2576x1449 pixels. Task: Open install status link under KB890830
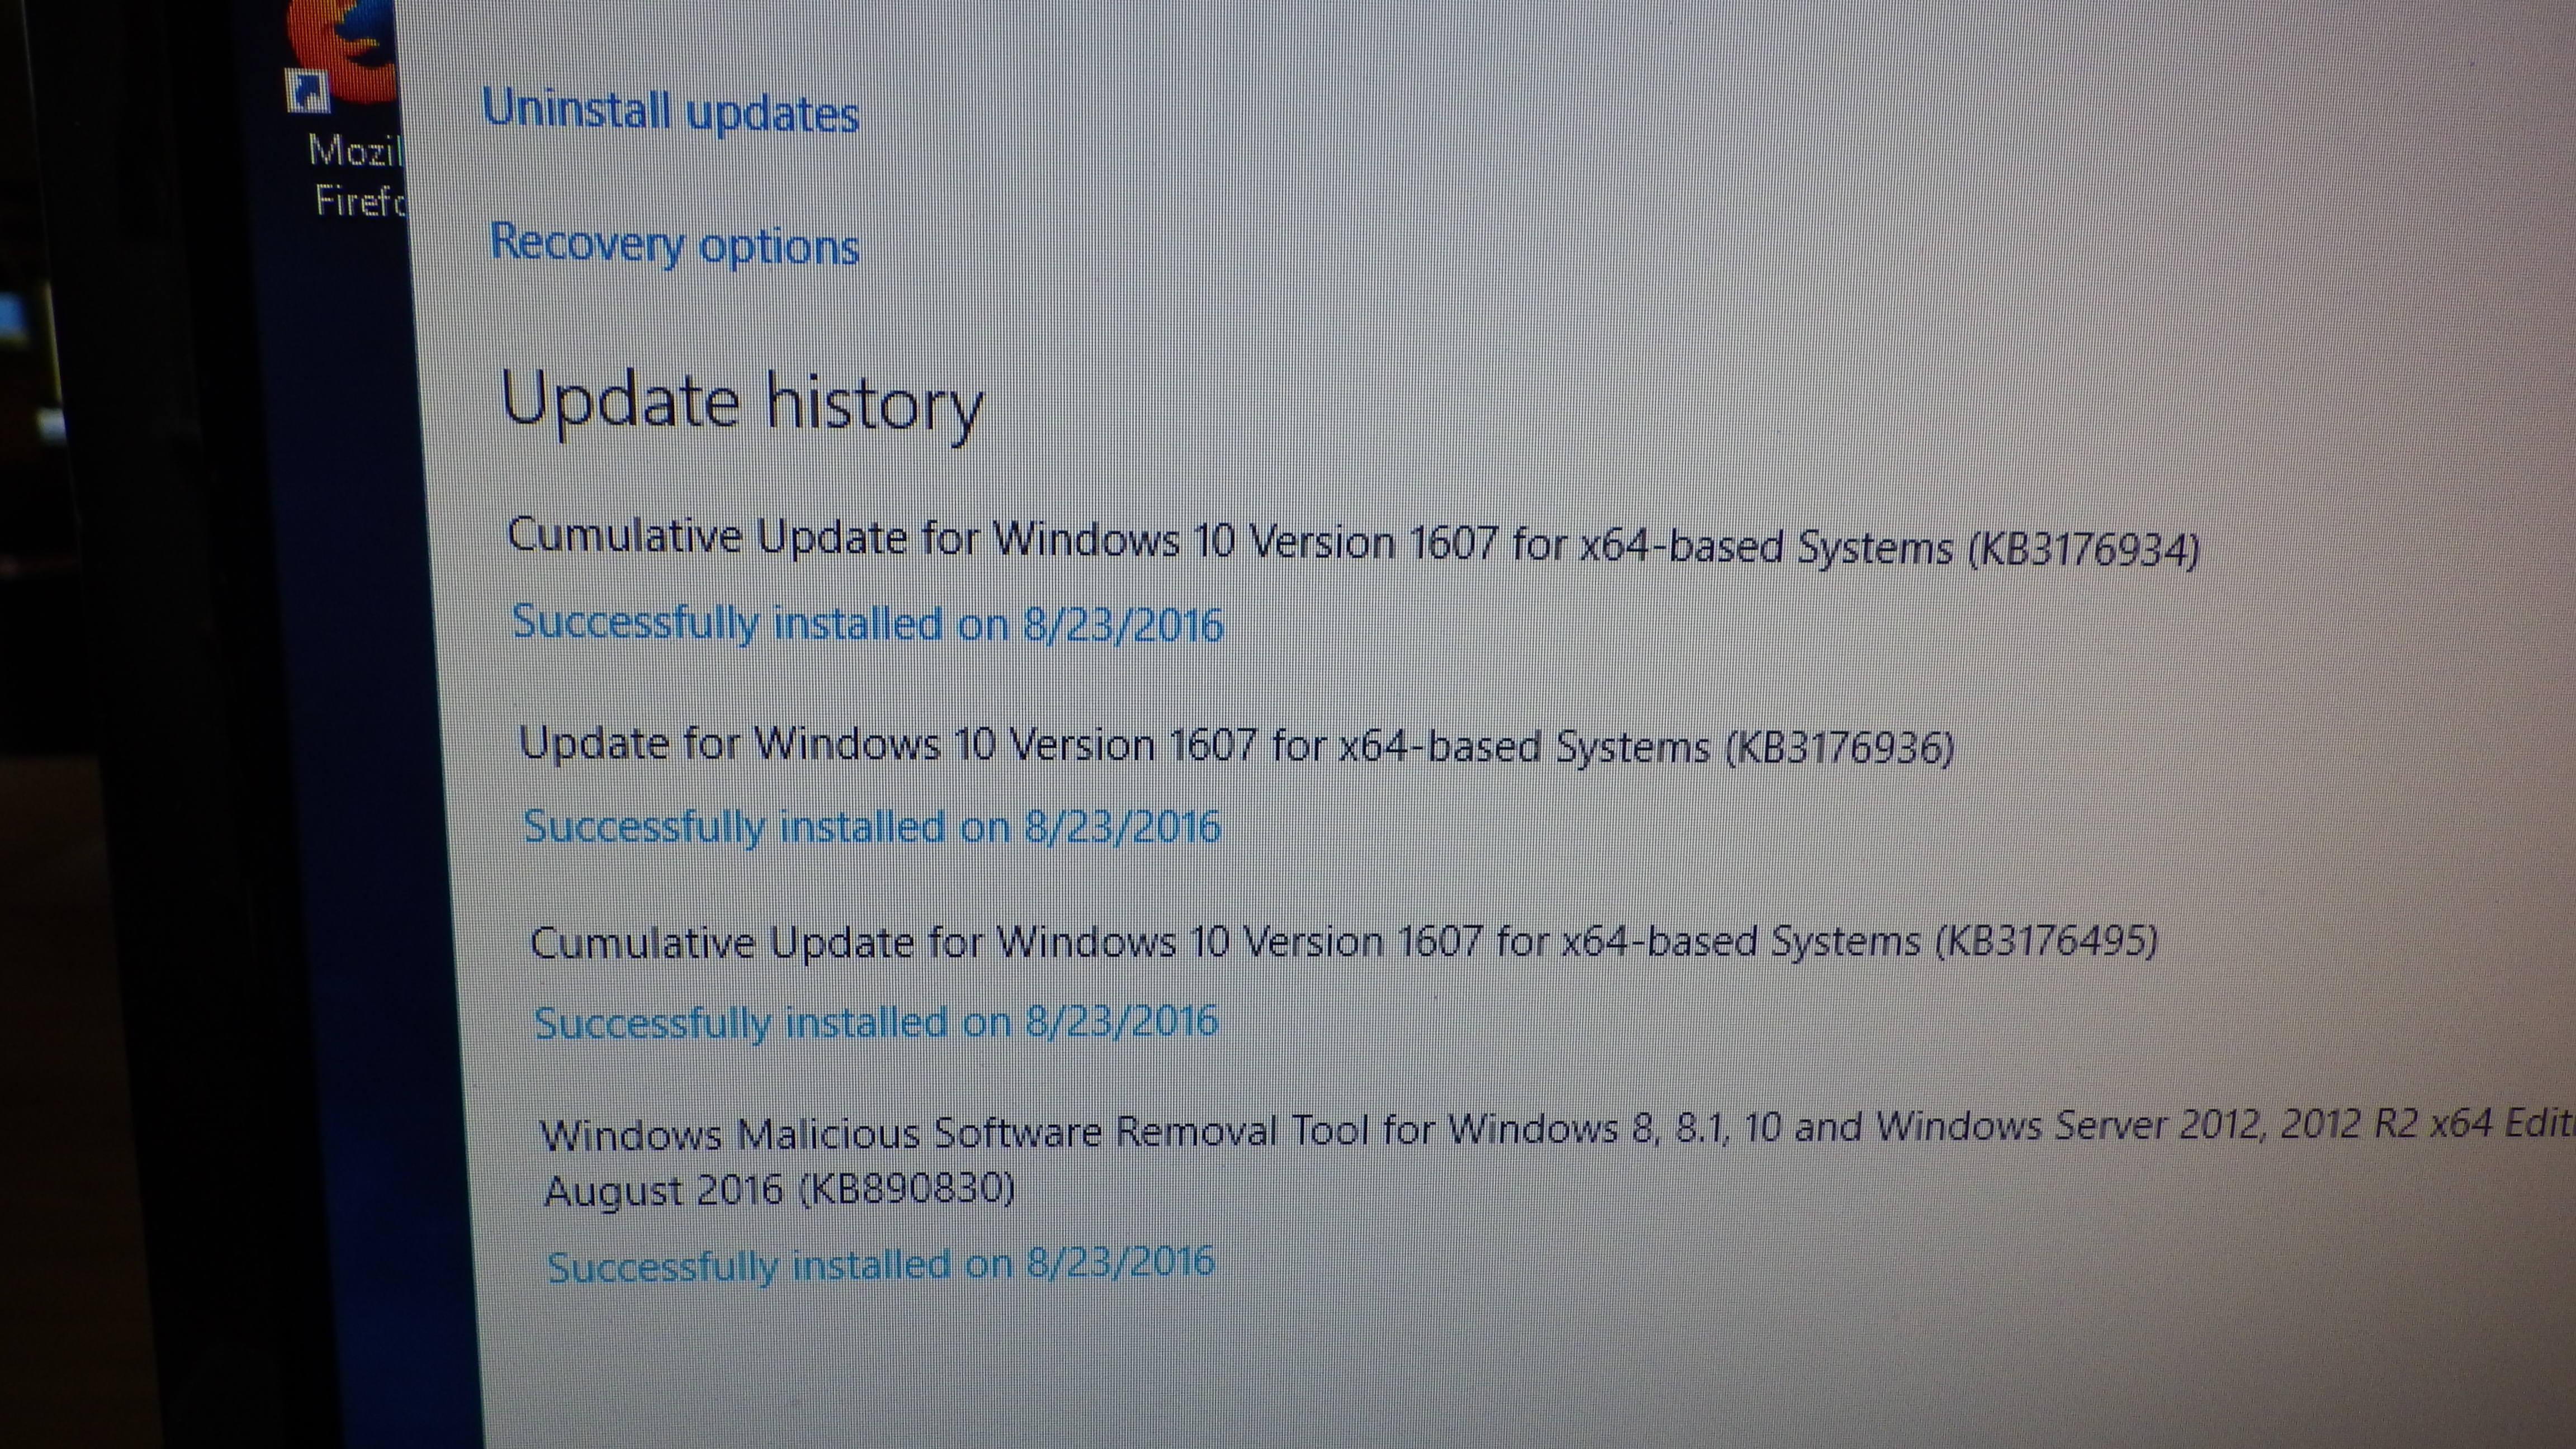[x=881, y=1265]
